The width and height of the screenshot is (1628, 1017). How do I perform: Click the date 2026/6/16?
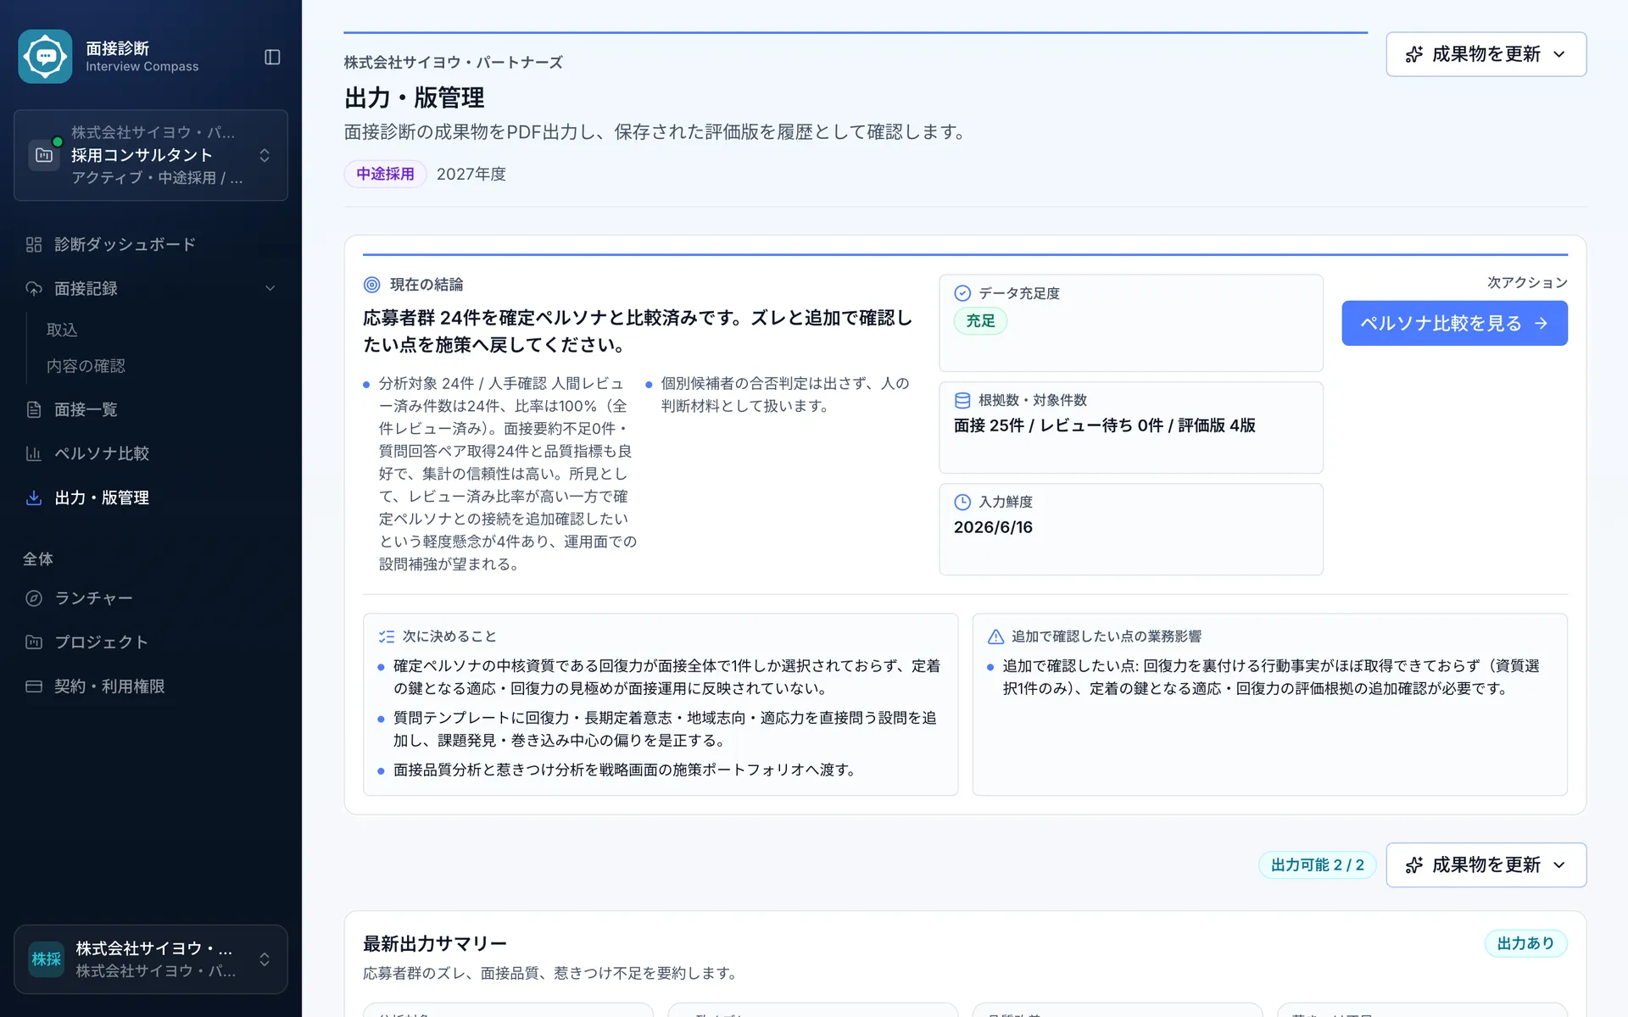point(993,527)
